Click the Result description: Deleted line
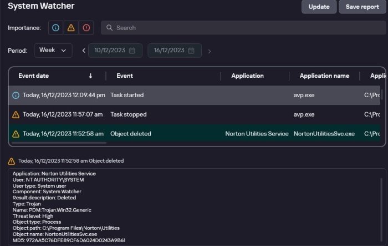The width and height of the screenshot is (388, 246). [x=44, y=198]
